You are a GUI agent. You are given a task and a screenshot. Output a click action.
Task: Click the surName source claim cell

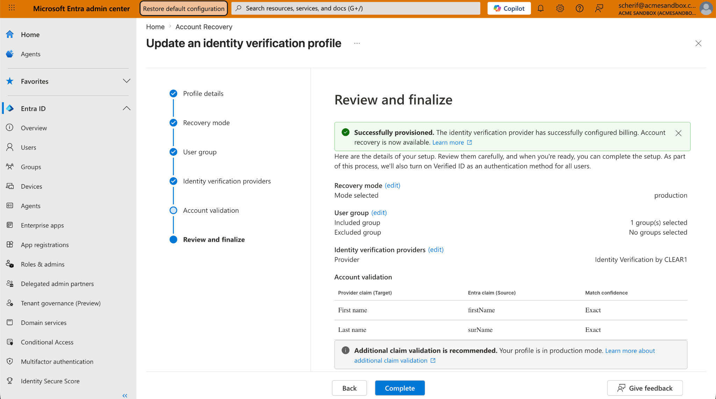coord(480,330)
